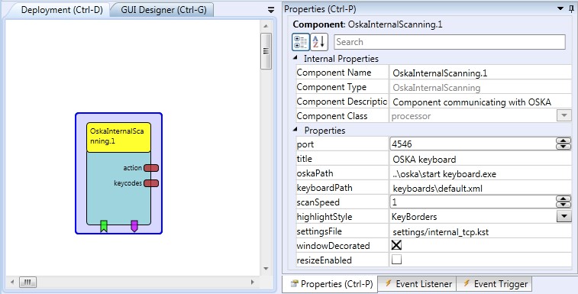
Task: Click the scanSpeed value field
Action: (x=473, y=202)
